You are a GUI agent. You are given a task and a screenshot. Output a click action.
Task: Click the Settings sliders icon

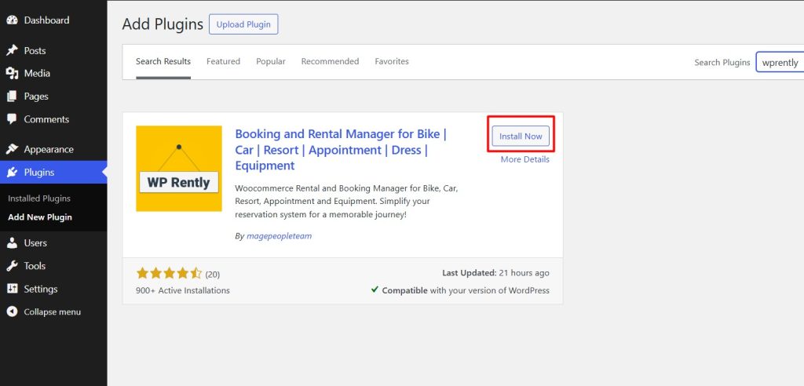(x=12, y=289)
